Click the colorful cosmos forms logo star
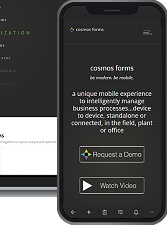The height and width of the screenshot is (225, 167). pyautogui.click(x=72, y=30)
